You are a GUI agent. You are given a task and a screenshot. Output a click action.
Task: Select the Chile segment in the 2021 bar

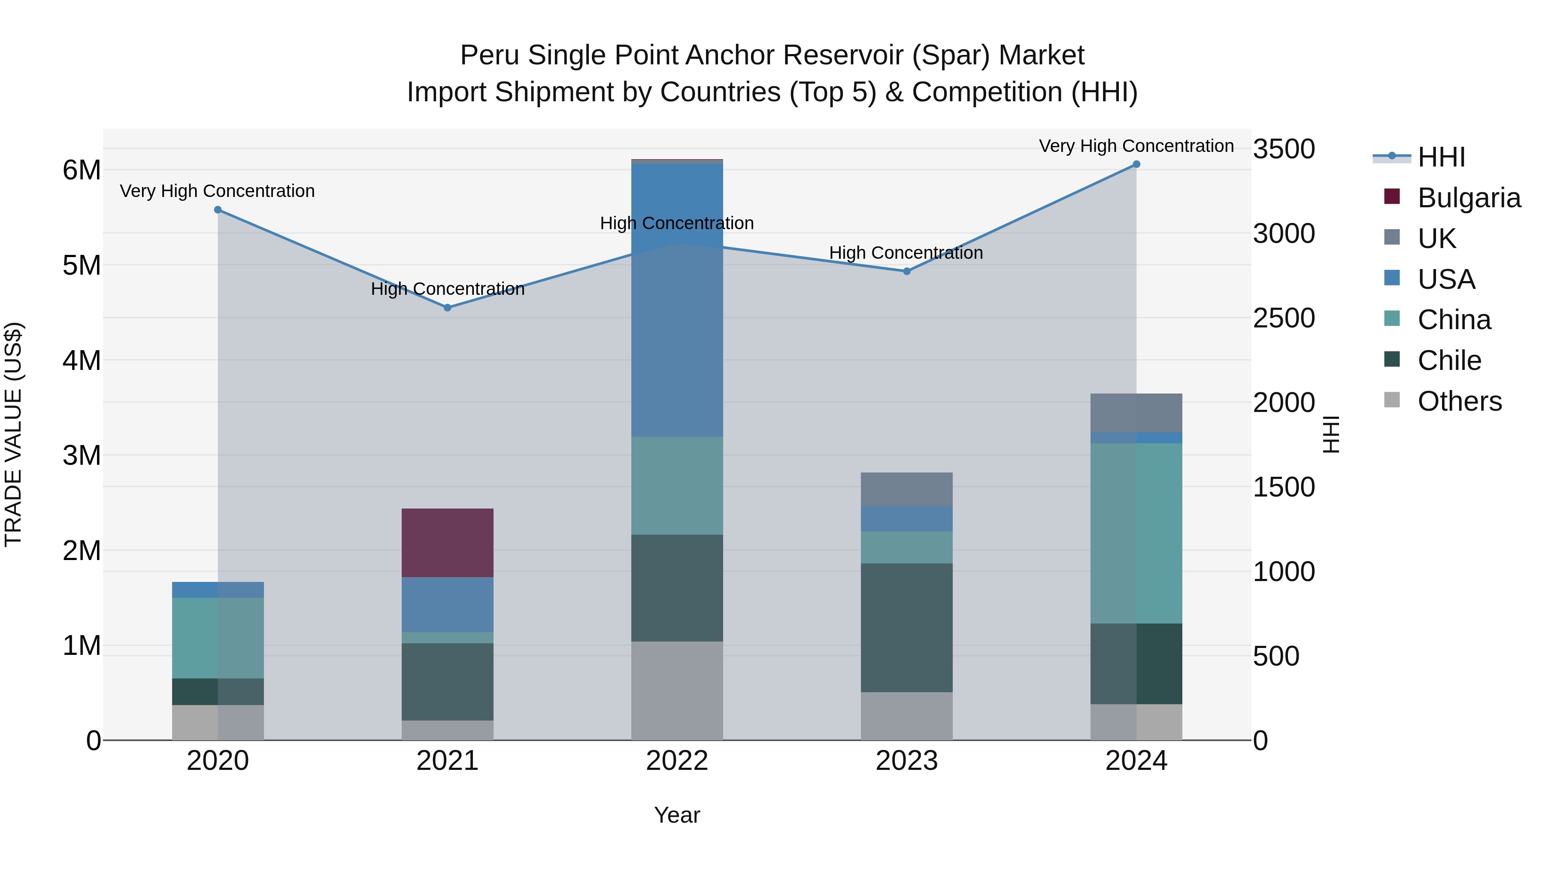pos(448,682)
